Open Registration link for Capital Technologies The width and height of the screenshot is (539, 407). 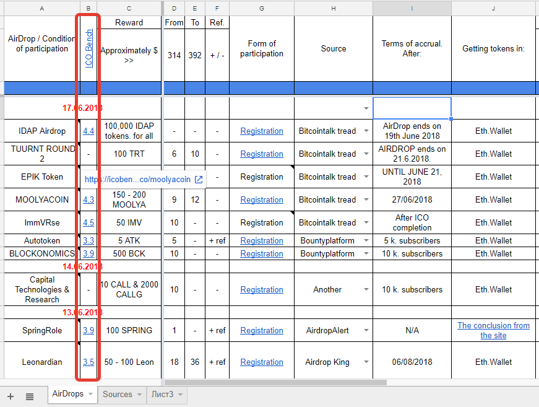pos(262,289)
